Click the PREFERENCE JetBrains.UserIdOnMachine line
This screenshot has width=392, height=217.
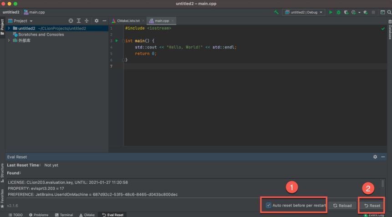(x=93, y=195)
